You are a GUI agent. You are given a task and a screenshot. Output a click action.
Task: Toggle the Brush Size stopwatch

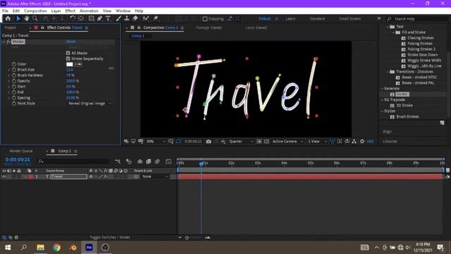point(14,70)
